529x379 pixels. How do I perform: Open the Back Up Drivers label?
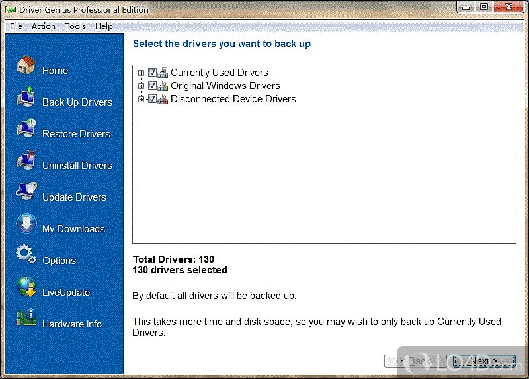pos(77,102)
